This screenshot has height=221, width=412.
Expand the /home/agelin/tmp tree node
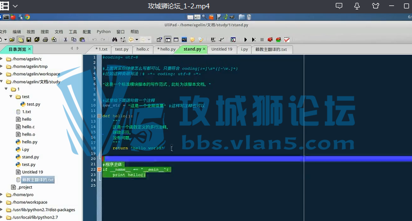click(1, 67)
